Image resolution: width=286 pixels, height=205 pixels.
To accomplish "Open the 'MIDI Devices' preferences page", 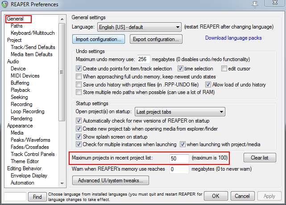I will (x=25, y=76).
